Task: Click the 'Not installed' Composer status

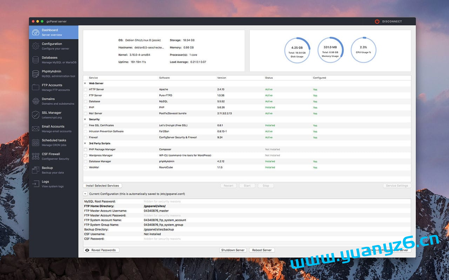Action: pyautogui.click(x=273, y=149)
